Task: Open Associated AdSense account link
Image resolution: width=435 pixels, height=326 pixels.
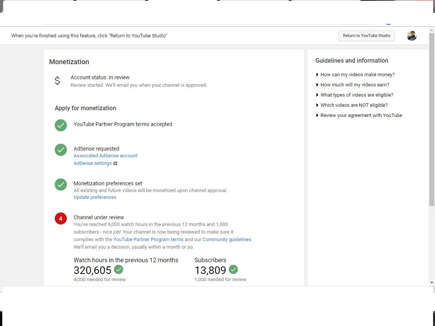Action: 105,156
